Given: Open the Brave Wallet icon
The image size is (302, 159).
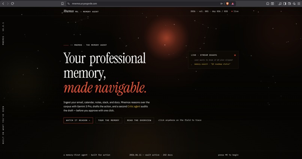Looking at the screenshot, I should point(289,3).
